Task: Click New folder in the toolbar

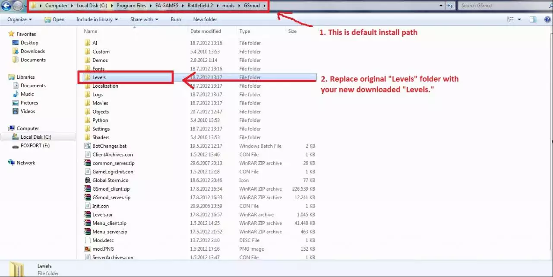Action: 205,19
